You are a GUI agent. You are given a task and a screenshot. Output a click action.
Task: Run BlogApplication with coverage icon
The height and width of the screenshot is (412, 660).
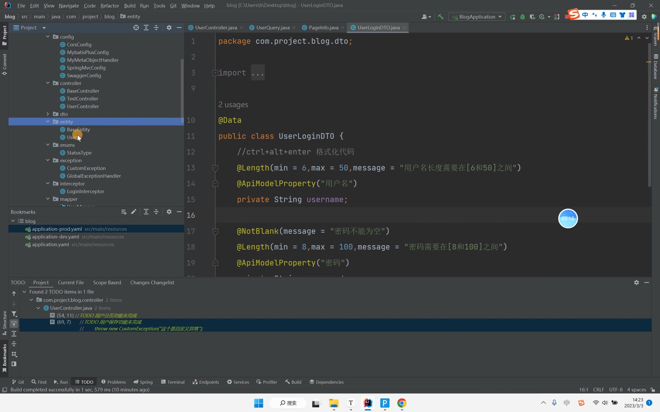[532, 17]
